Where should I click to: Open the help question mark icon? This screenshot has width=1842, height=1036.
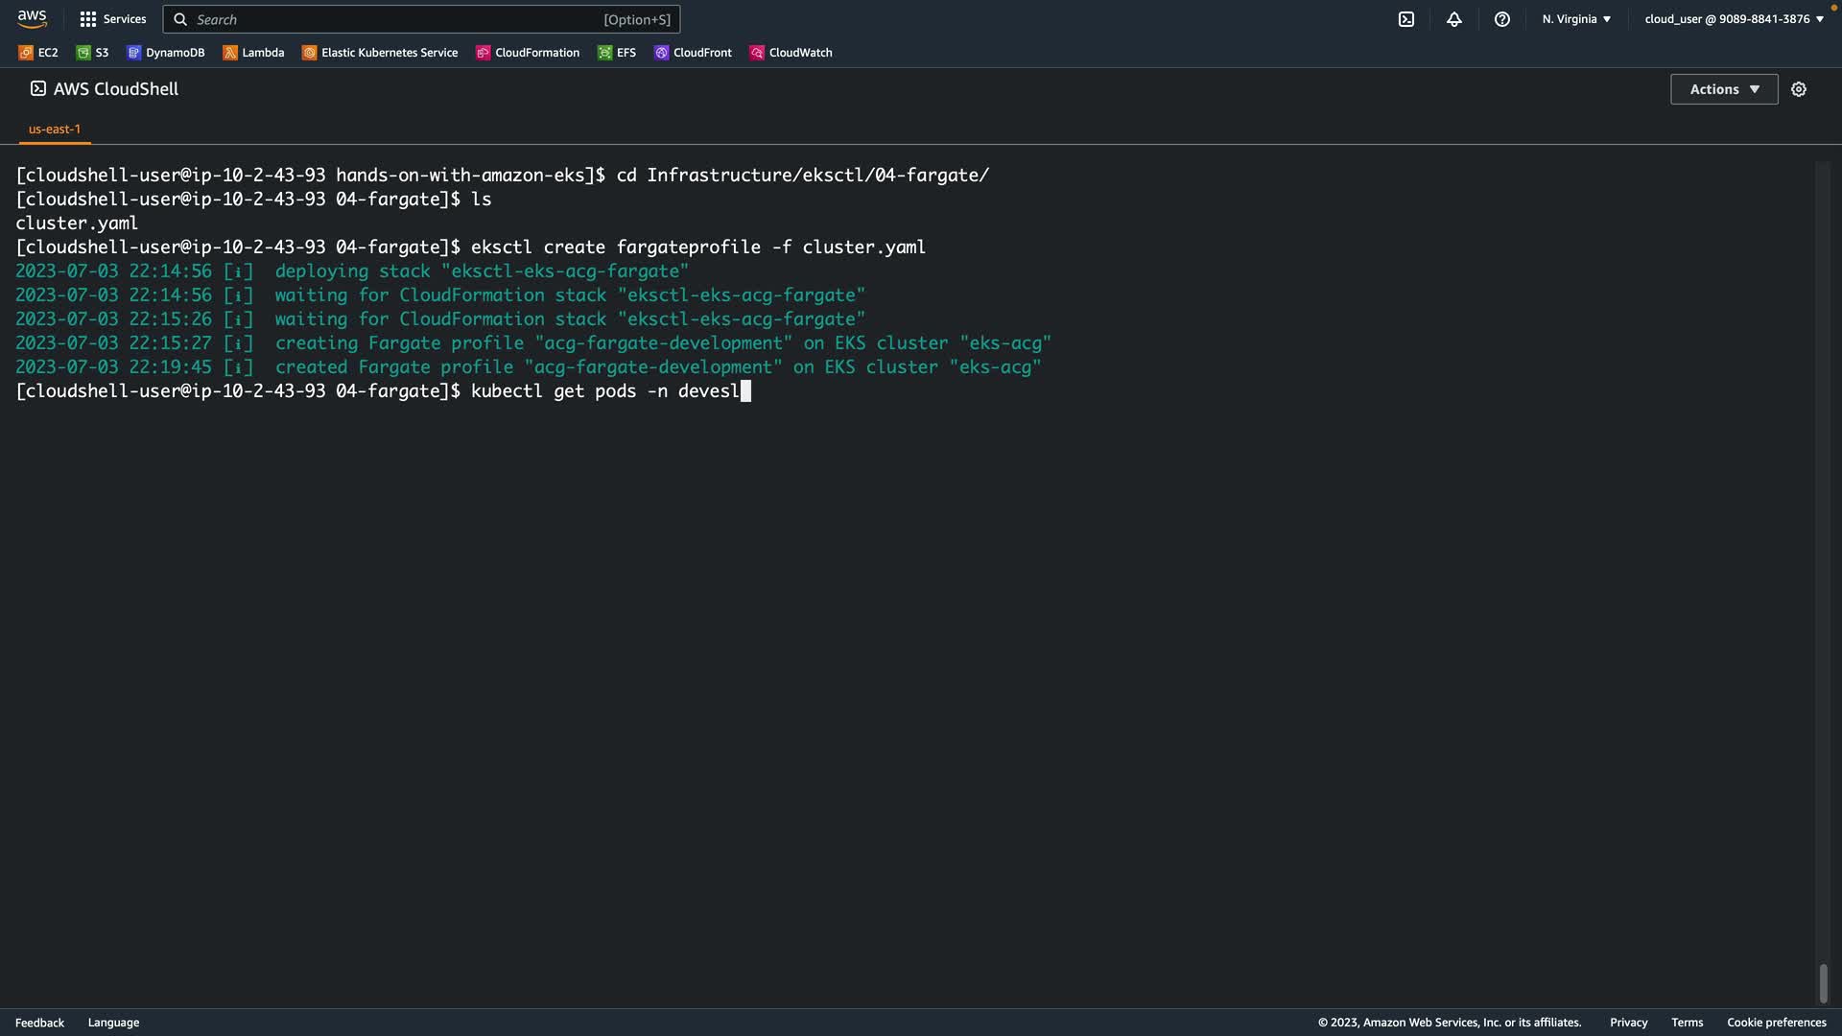tap(1501, 19)
